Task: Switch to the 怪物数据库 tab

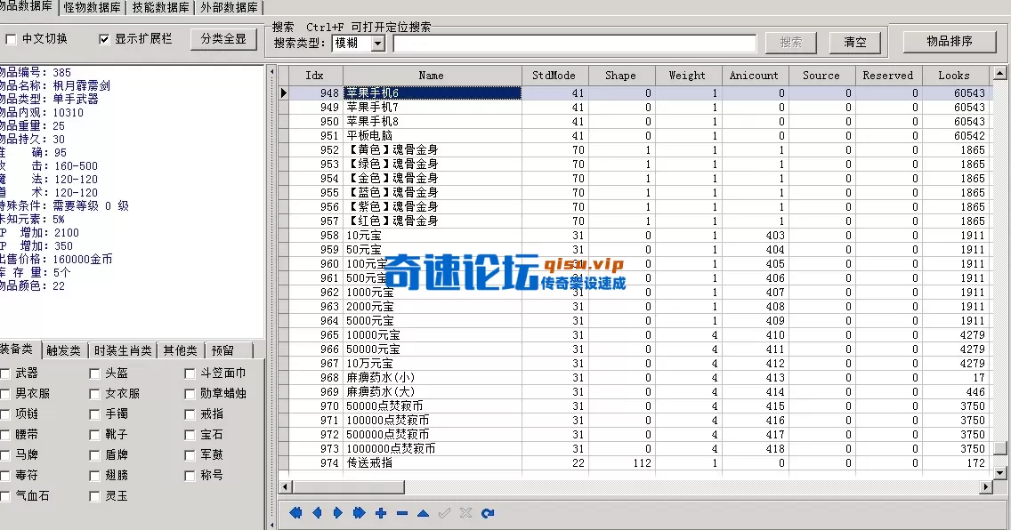Action: coord(93,8)
